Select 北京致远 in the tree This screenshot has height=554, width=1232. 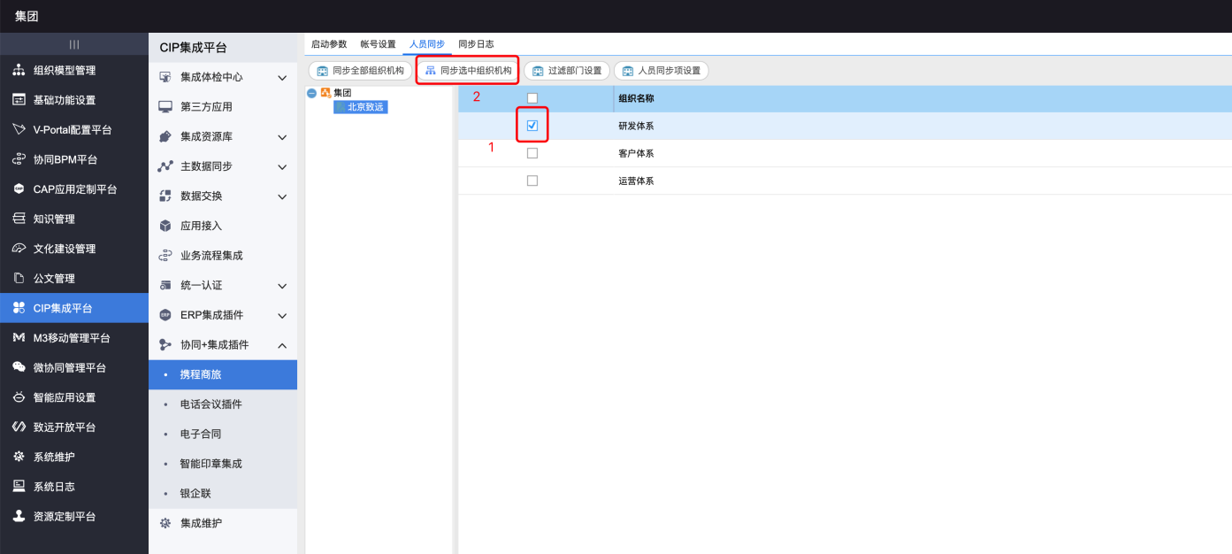pyautogui.click(x=361, y=107)
